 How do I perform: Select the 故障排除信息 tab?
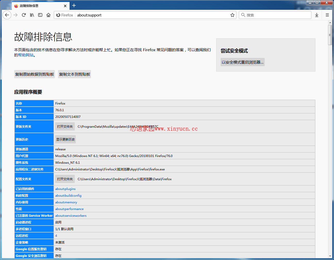[x=40, y=6]
